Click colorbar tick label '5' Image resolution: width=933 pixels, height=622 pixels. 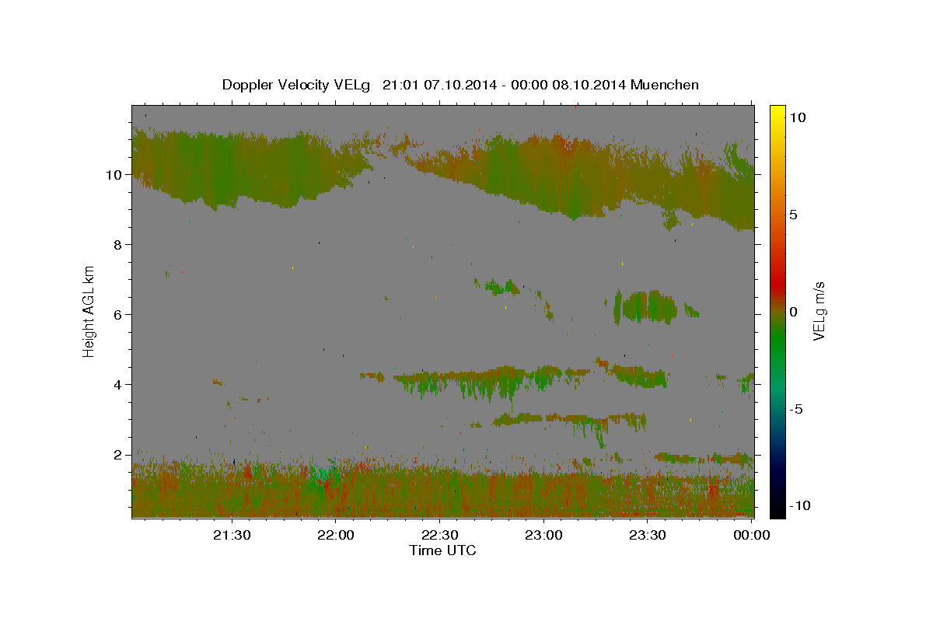(x=794, y=215)
